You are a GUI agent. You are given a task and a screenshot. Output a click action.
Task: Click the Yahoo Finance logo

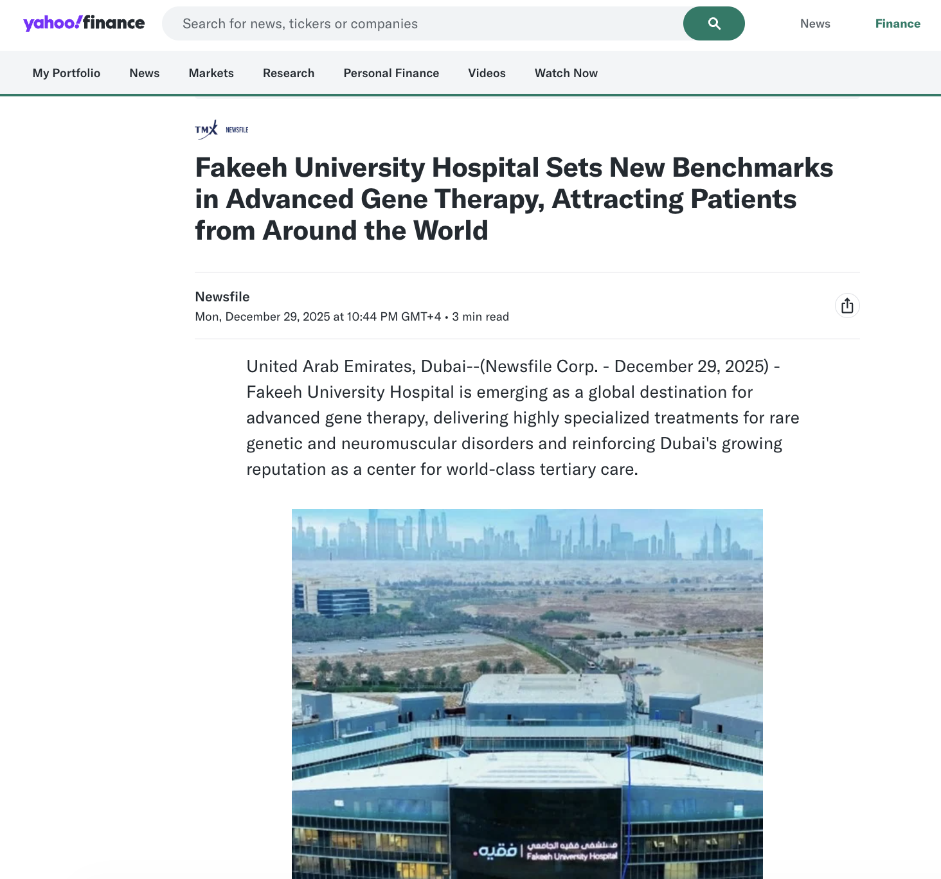click(x=84, y=23)
